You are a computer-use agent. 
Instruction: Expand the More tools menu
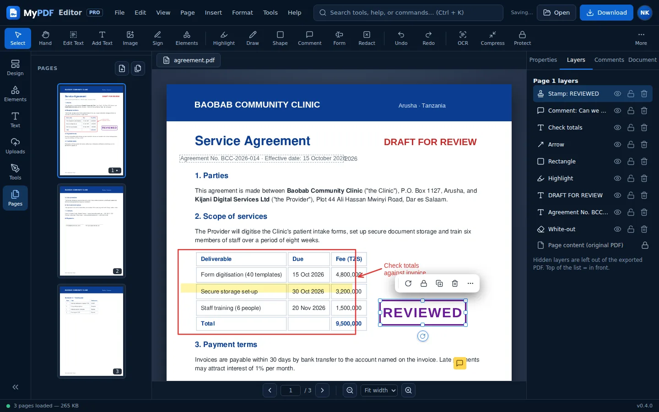pyautogui.click(x=641, y=38)
